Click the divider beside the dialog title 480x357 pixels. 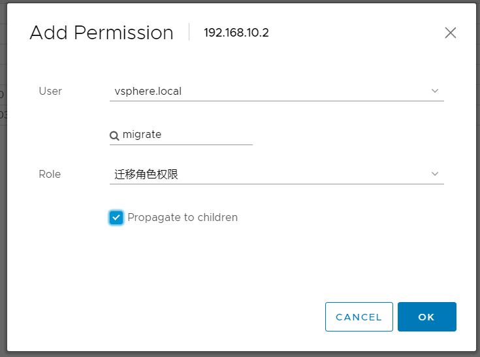tap(189, 32)
